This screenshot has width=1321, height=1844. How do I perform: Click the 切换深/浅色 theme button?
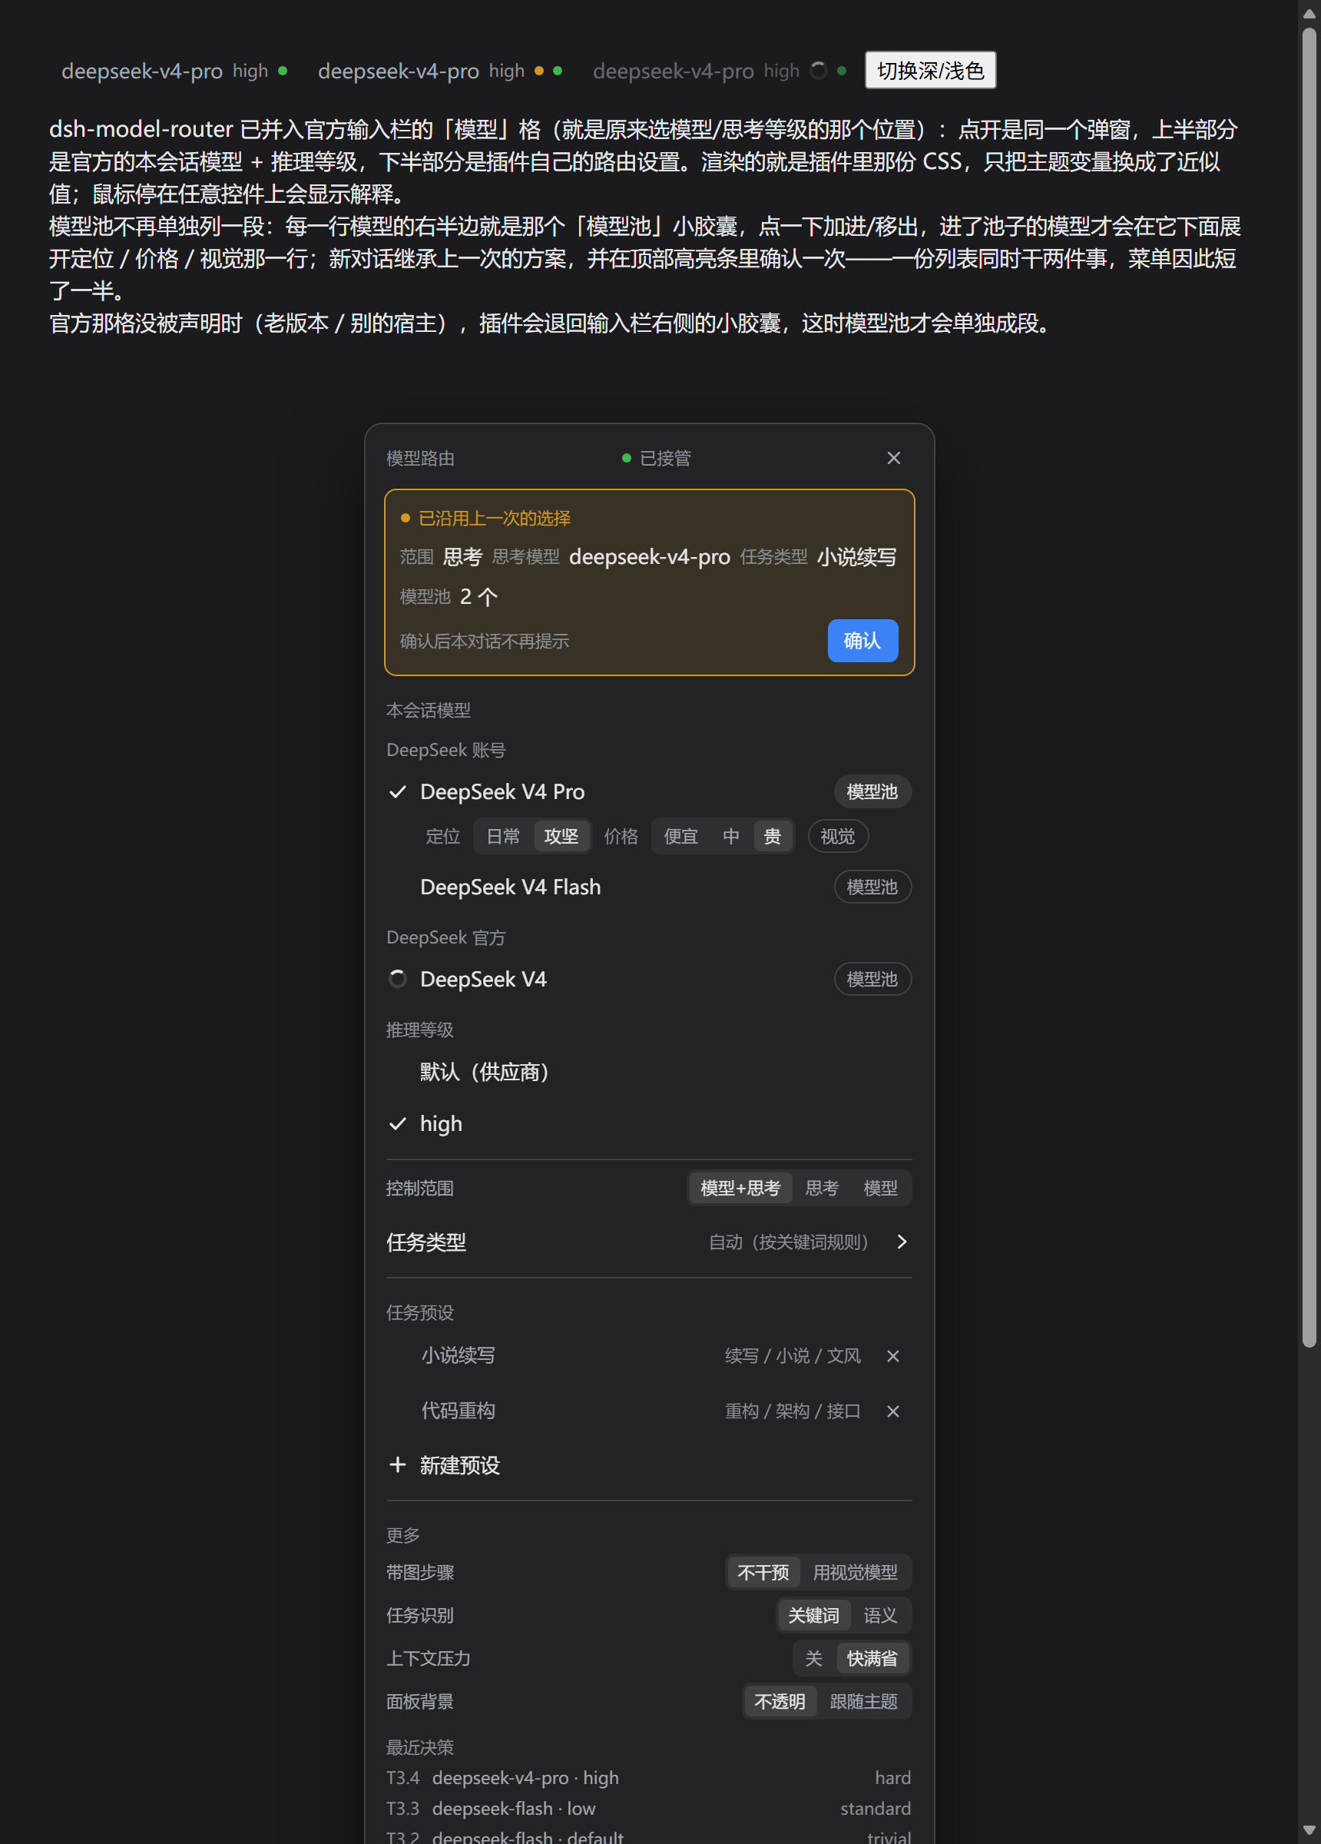pyautogui.click(x=930, y=71)
